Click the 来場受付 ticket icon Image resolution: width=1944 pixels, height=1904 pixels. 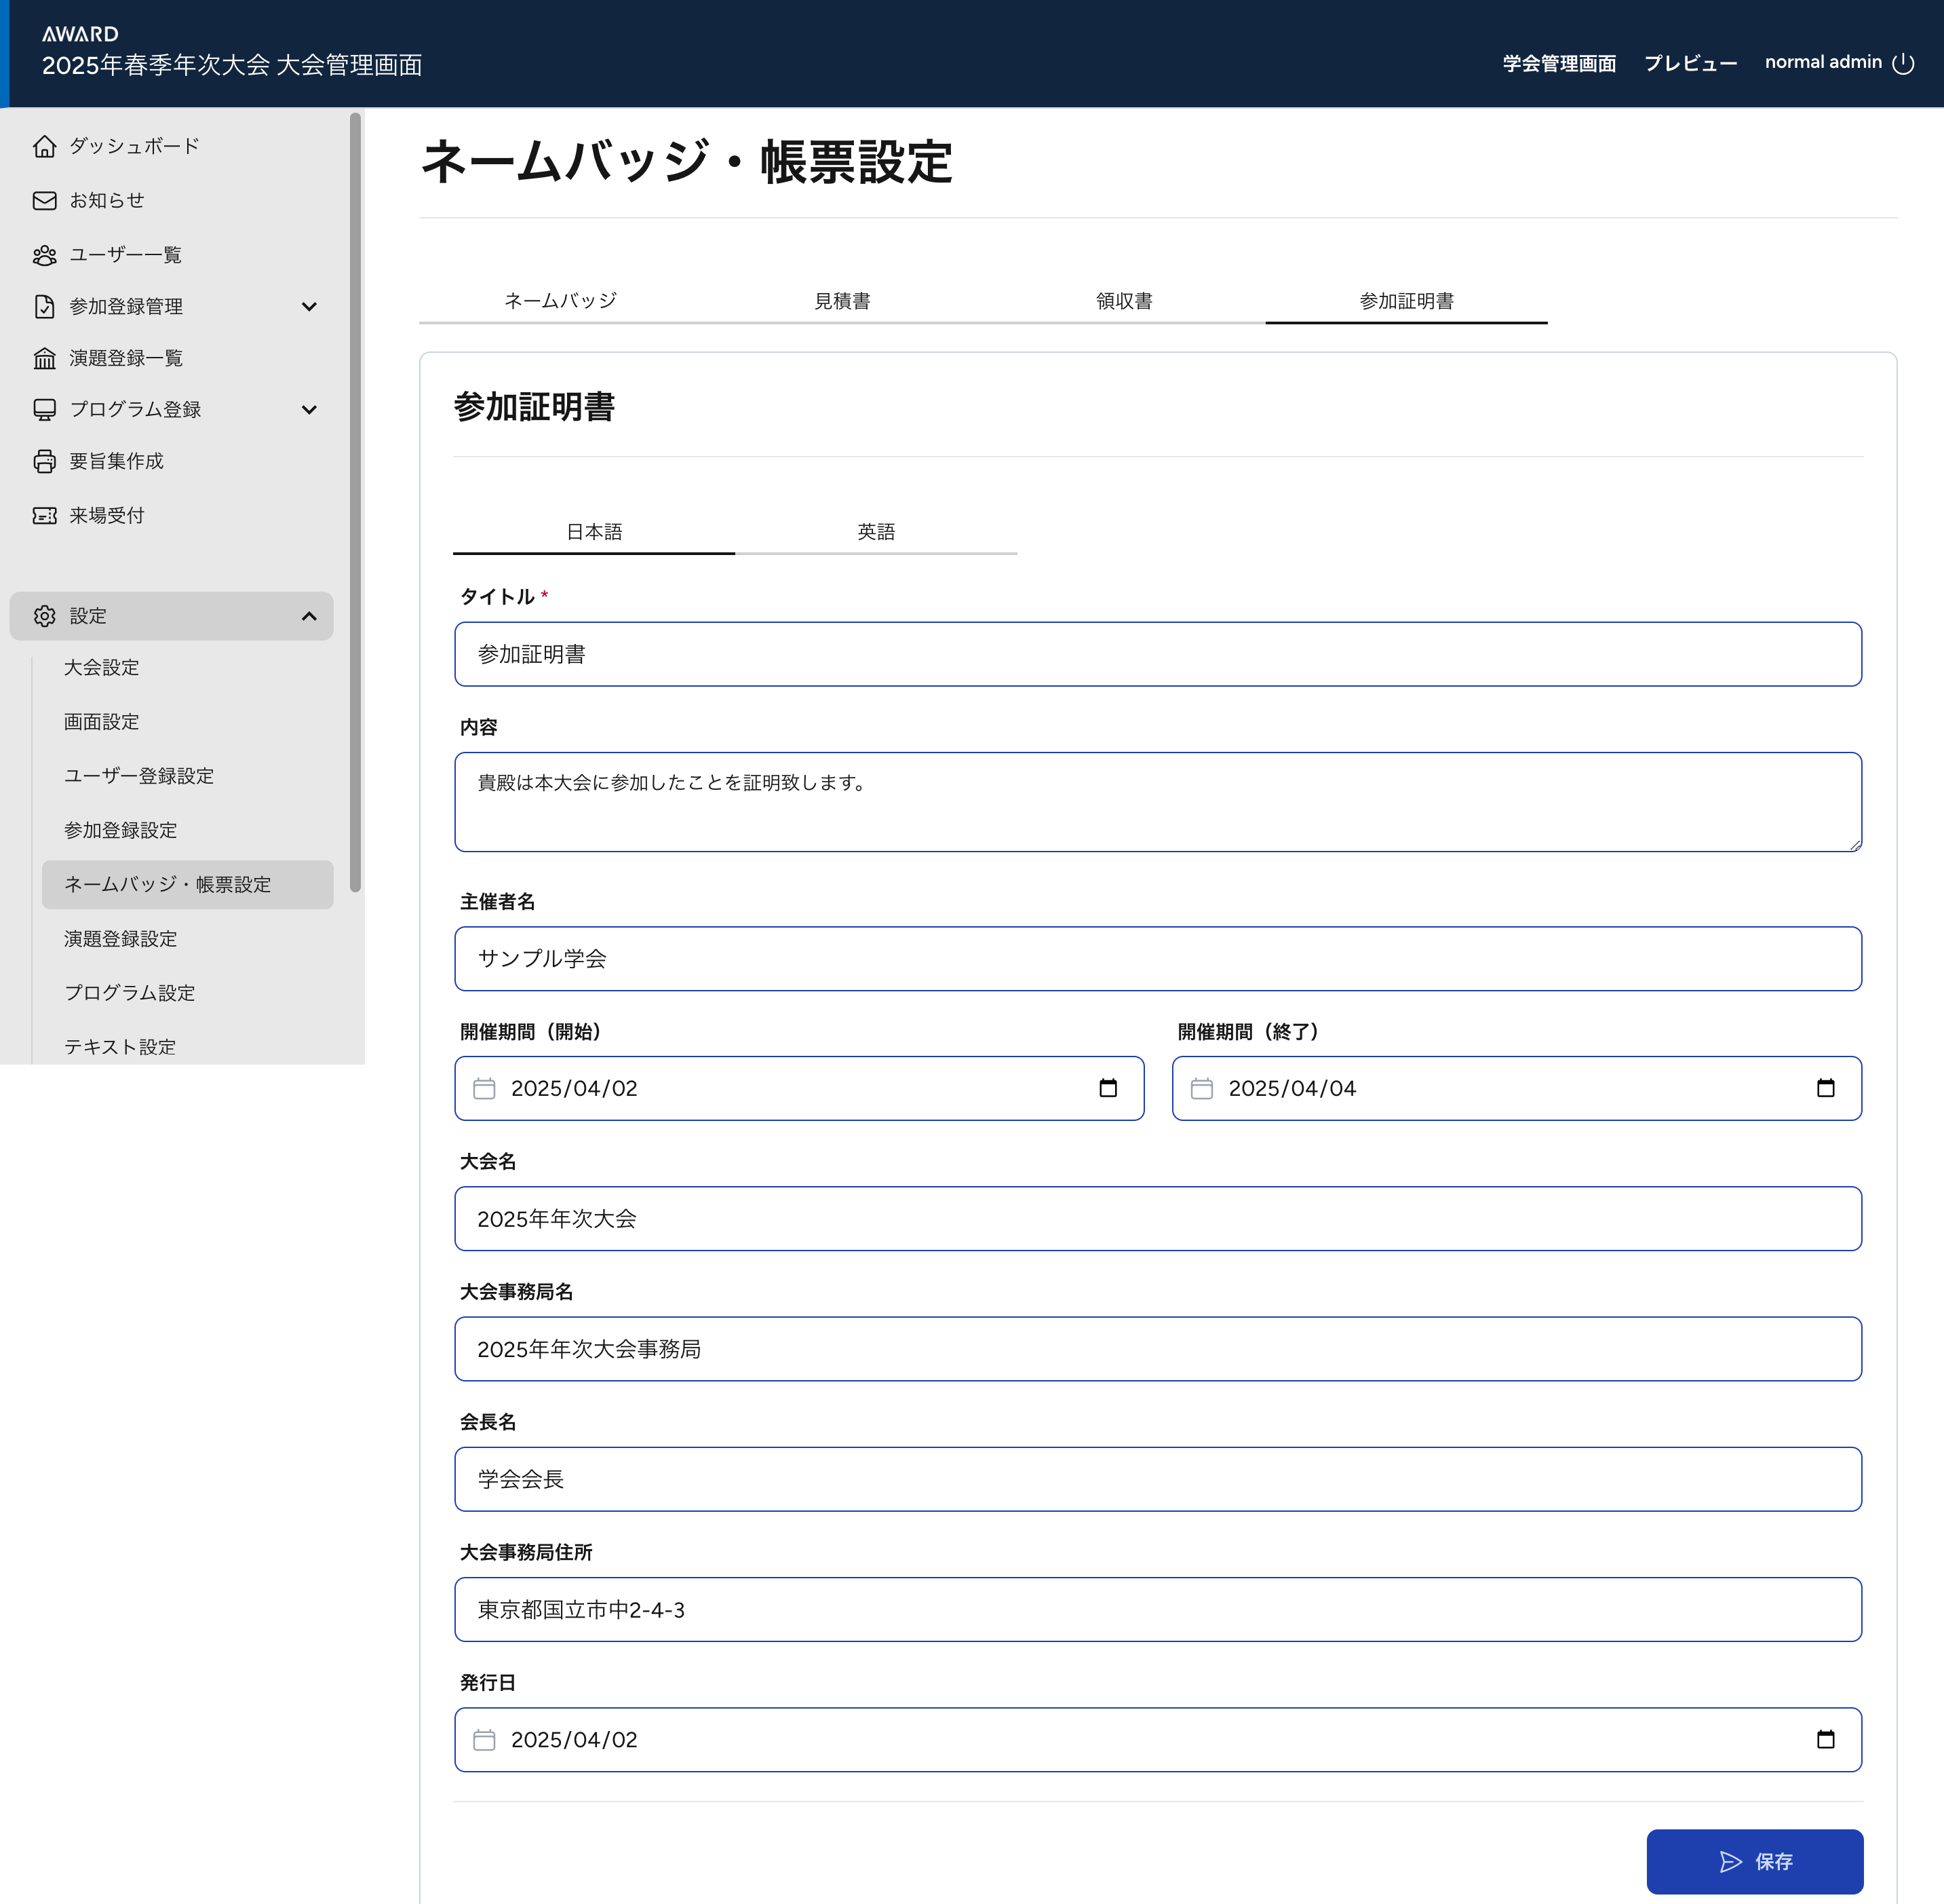pyautogui.click(x=44, y=516)
